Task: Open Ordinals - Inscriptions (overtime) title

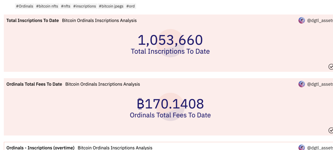Action: pyautogui.click(x=40, y=148)
